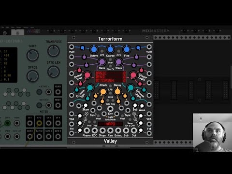Toggle the Swap EH & LPG button
Image resolution: width=232 pixels, height=174 pixels.
tap(130, 120)
